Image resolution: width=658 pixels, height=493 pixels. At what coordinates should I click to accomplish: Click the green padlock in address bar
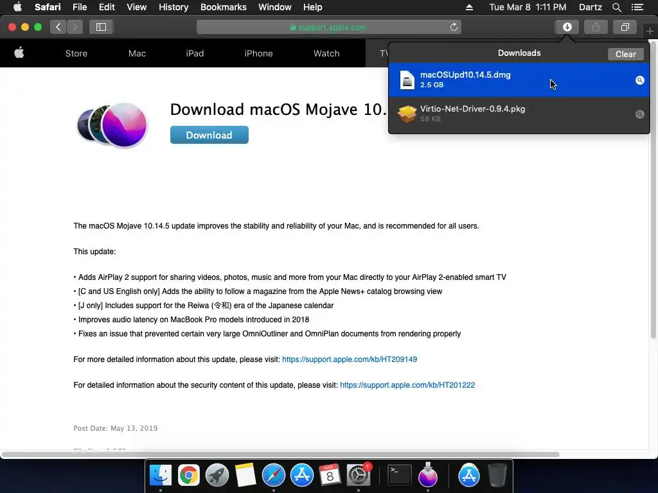(x=293, y=27)
